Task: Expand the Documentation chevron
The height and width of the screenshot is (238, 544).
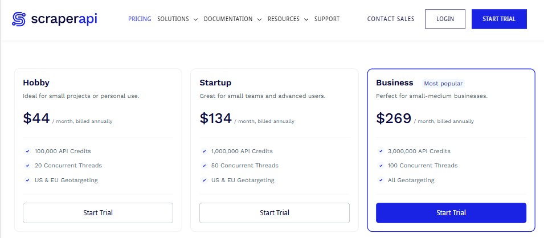Action: pyautogui.click(x=259, y=20)
